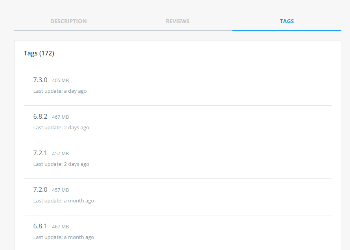Click the last update text under 7.2.0
This screenshot has width=350, height=250.
[x=63, y=200]
